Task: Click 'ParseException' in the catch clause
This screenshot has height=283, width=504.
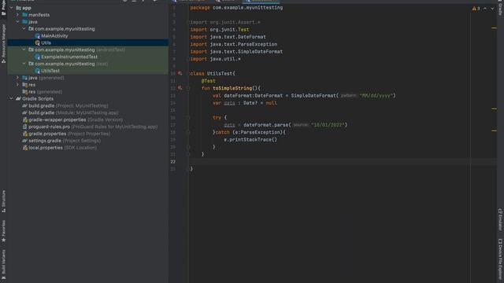Action: (x=260, y=132)
